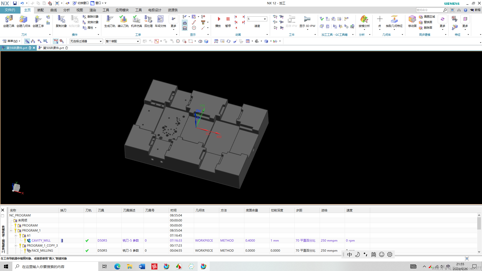Click Delete Face (删除面)
This screenshot has width=482, height=271.
(426, 28)
